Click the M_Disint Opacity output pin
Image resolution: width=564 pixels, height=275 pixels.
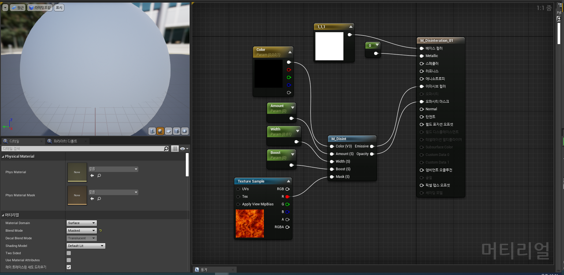tap(372, 154)
